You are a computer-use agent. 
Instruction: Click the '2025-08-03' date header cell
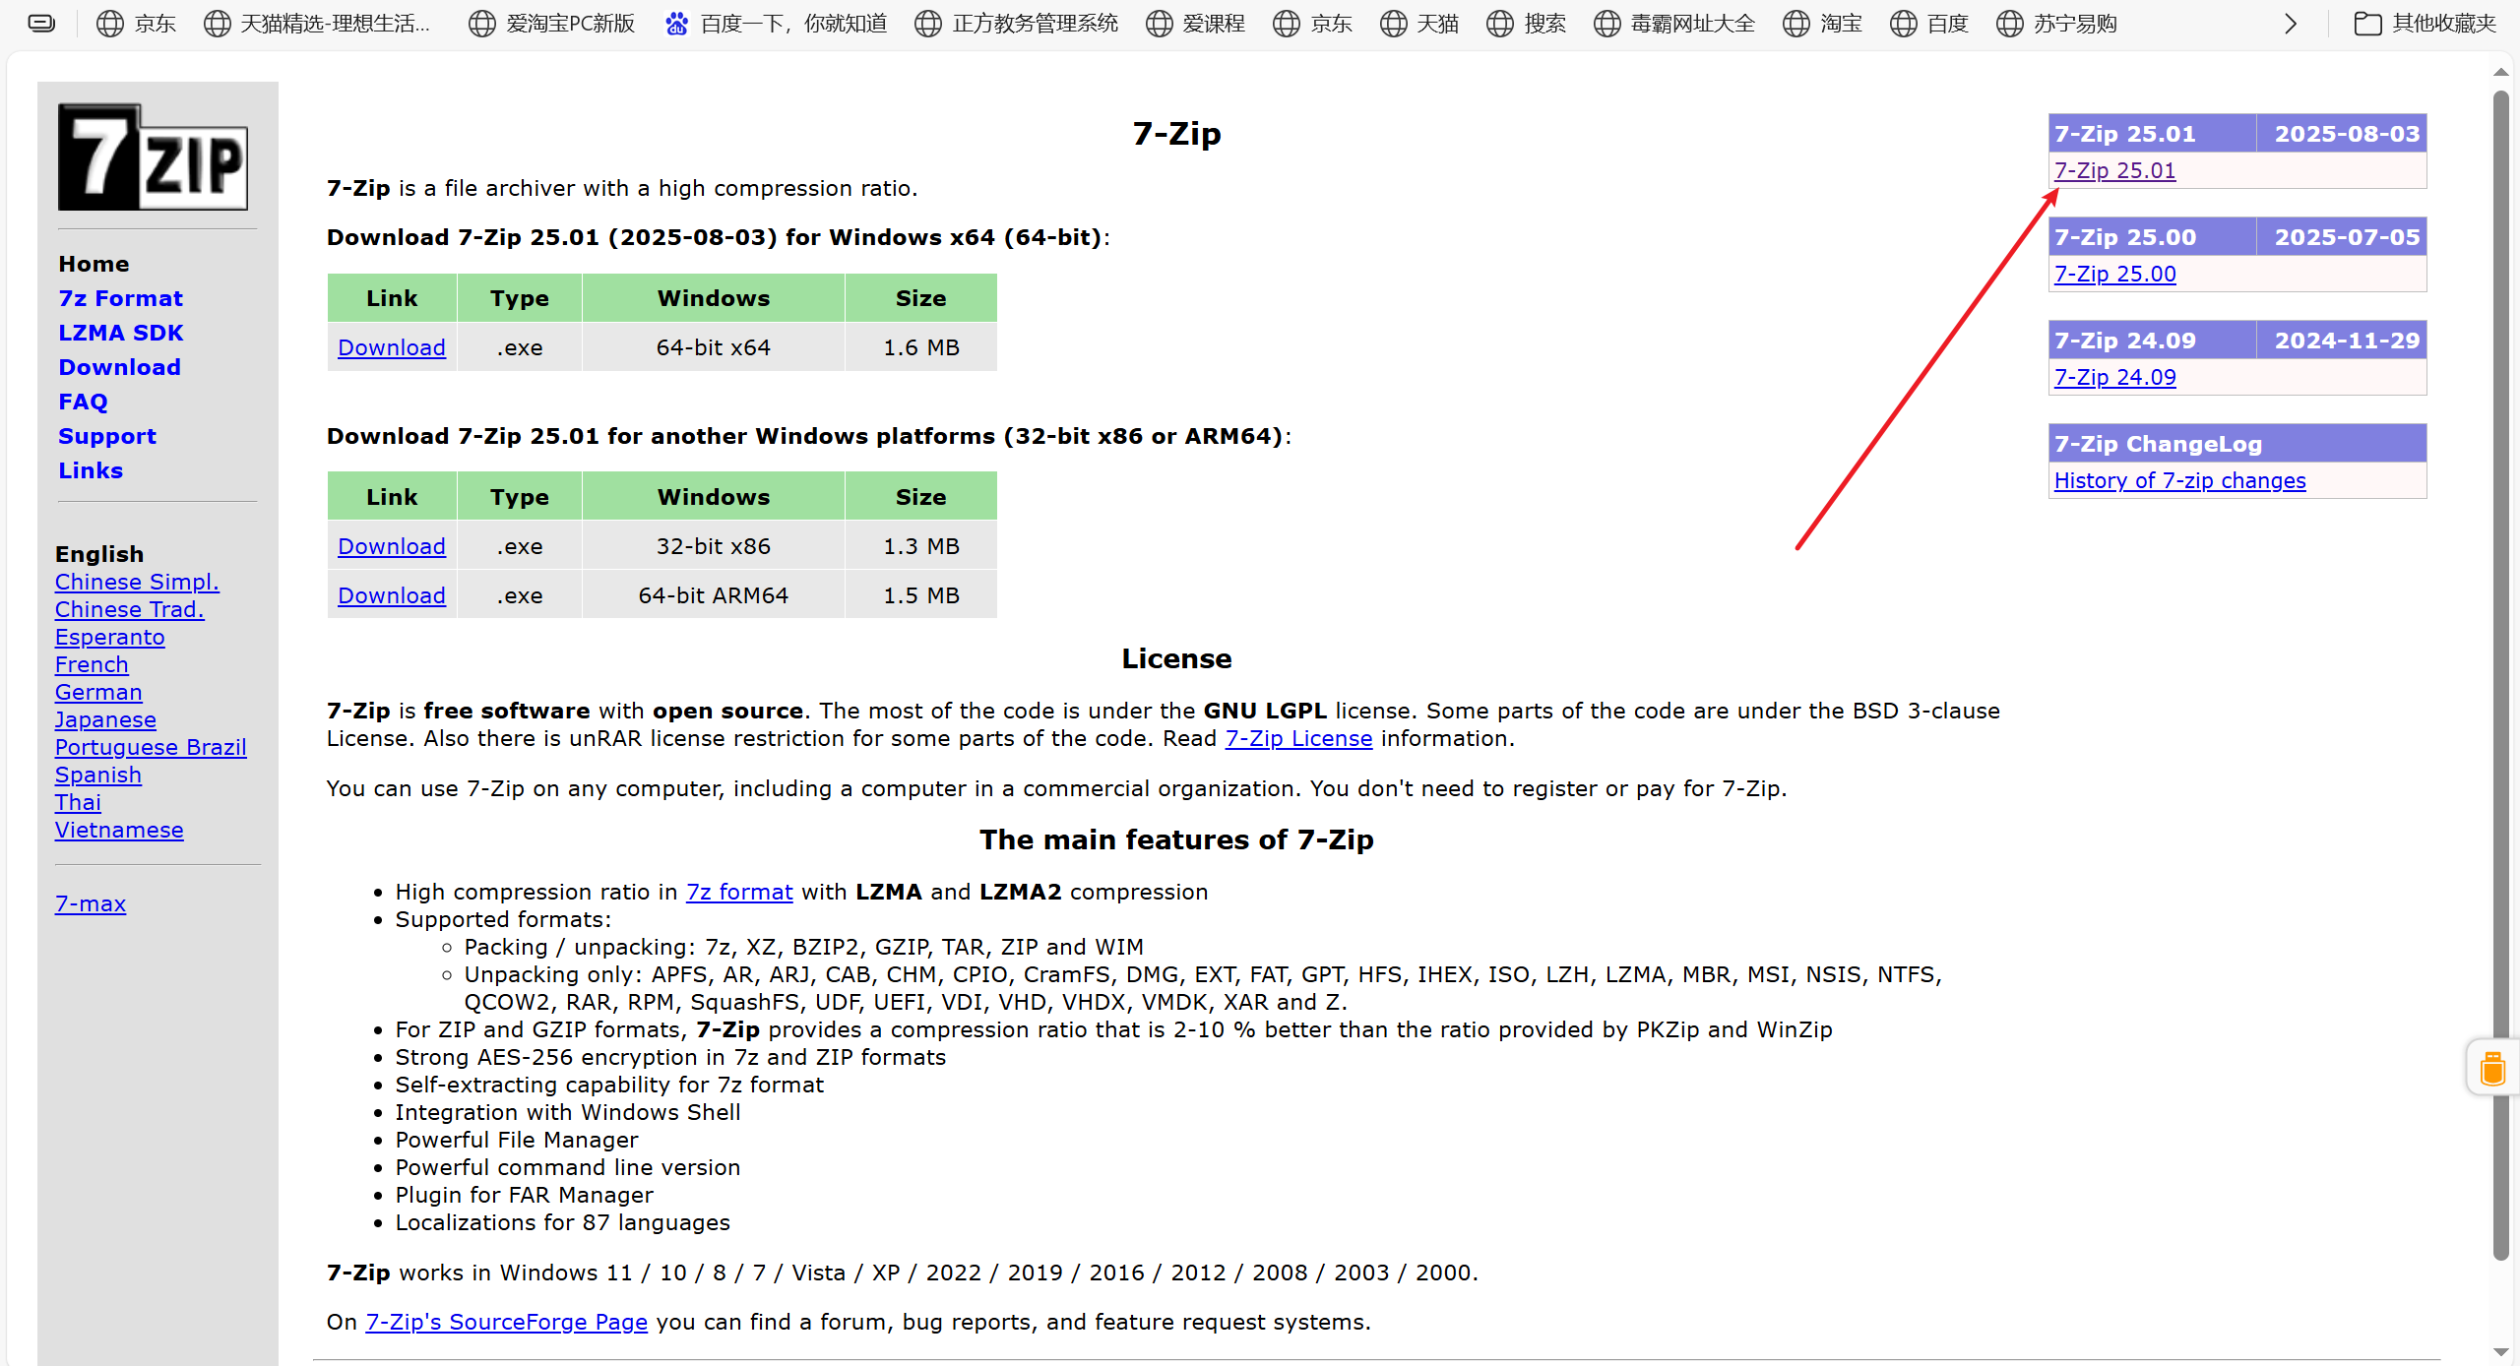click(x=2342, y=134)
